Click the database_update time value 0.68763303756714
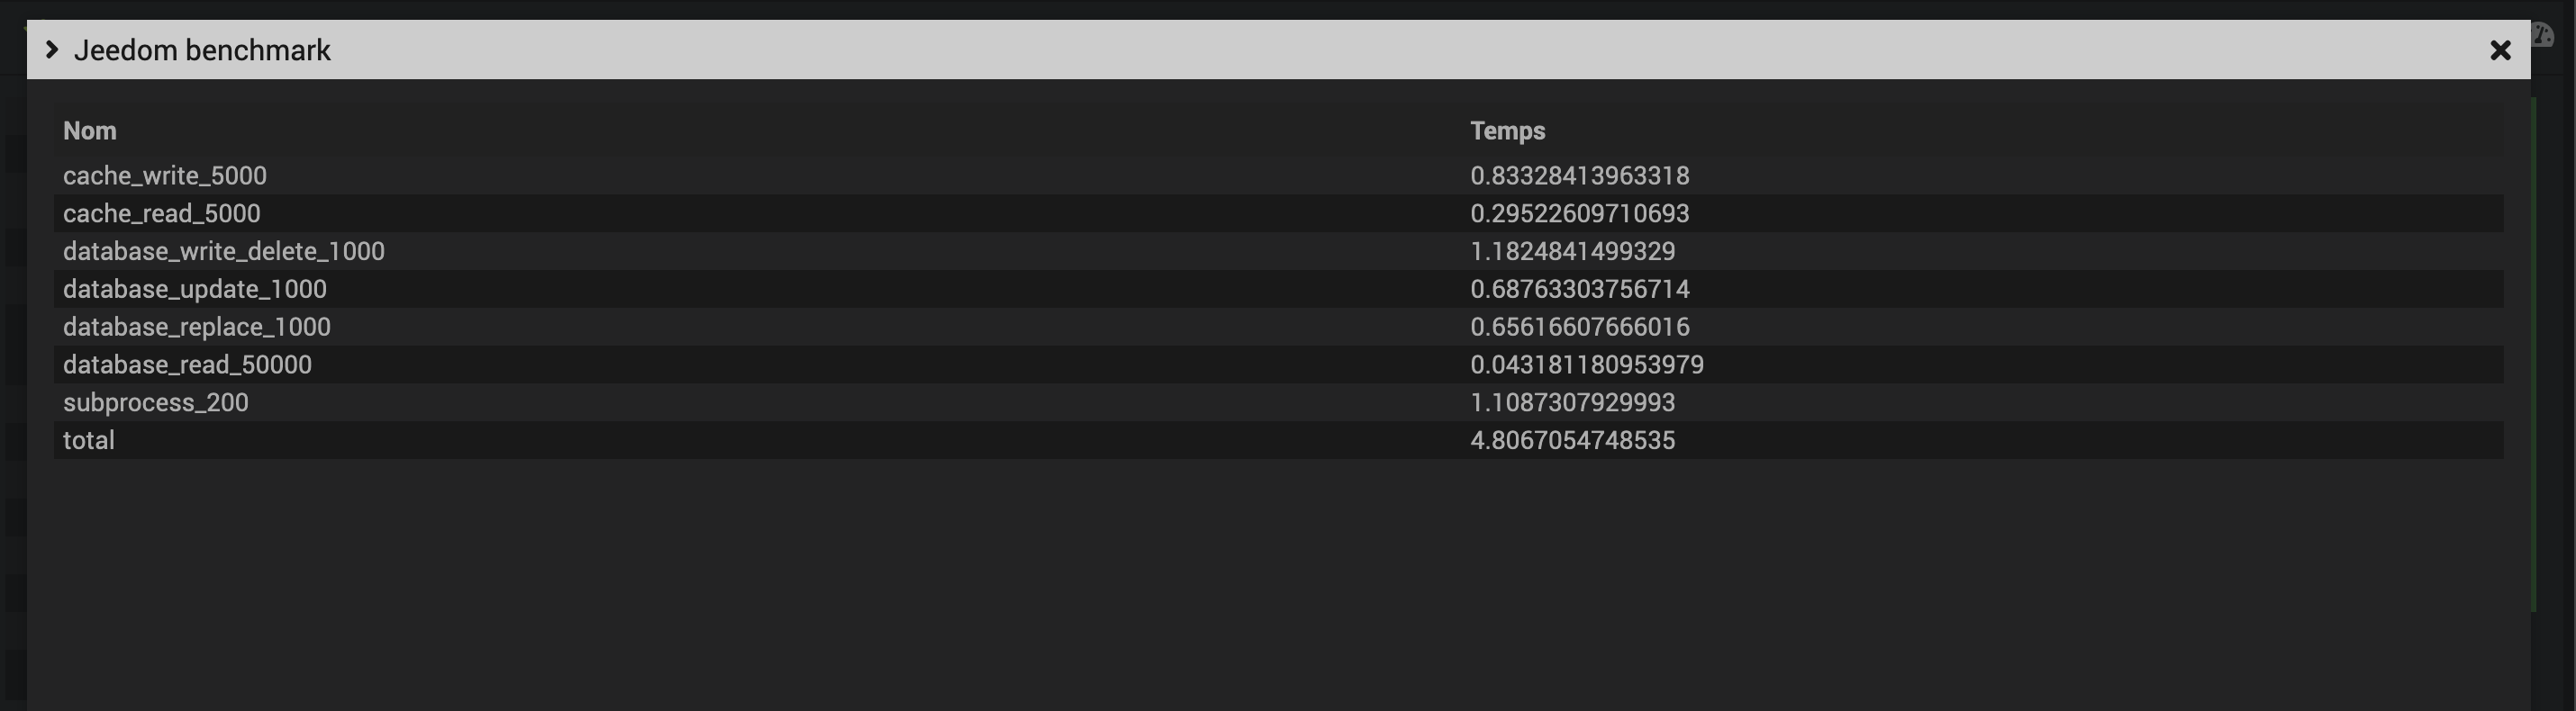Viewport: 2576px width, 711px height. pos(1579,290)
